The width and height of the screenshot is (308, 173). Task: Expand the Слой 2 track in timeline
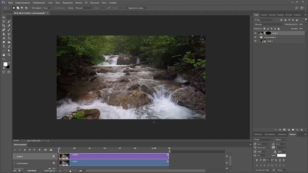[x=14, y=157]
